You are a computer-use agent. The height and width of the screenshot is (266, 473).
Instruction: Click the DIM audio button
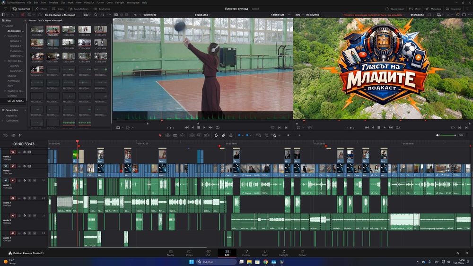pyautogui.click(x=461, y=135)
